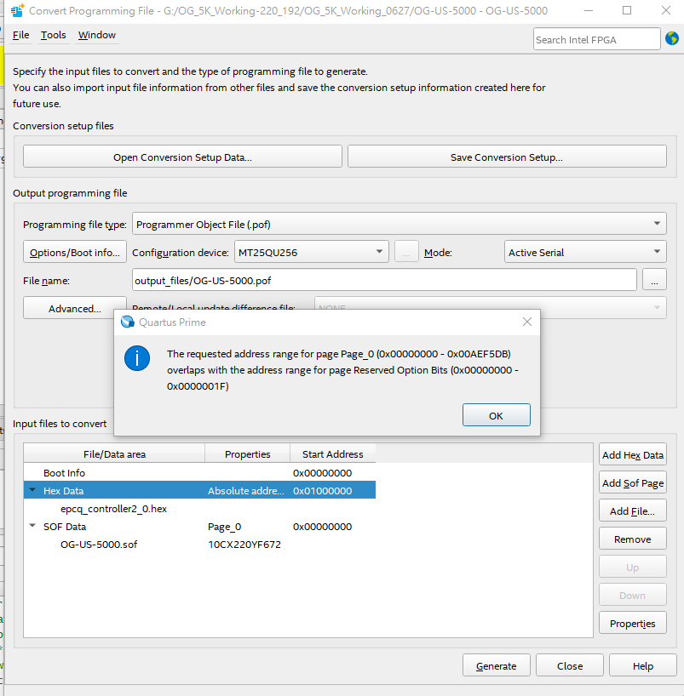
Task: Click OK in the Quartus Prime dialog
Action: pos(496,415)
